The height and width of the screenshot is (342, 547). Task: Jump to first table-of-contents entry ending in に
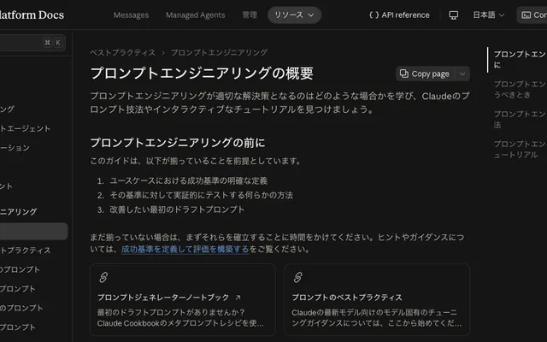520,59
